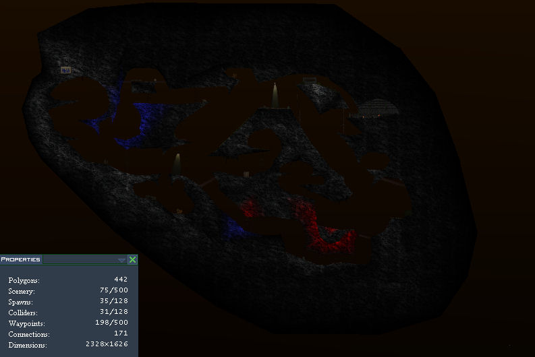Screen dimensions: 535x357
Task: Click the Polygons label in Properties
Action: coord(24,280)
